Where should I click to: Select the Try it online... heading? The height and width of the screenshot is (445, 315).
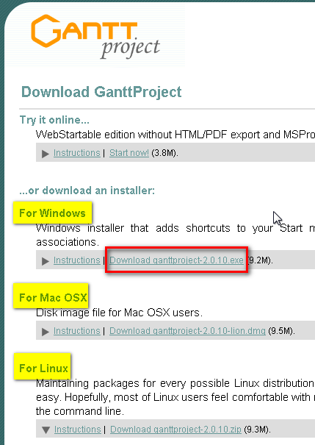pyautogui.click(x=54, y=120)
